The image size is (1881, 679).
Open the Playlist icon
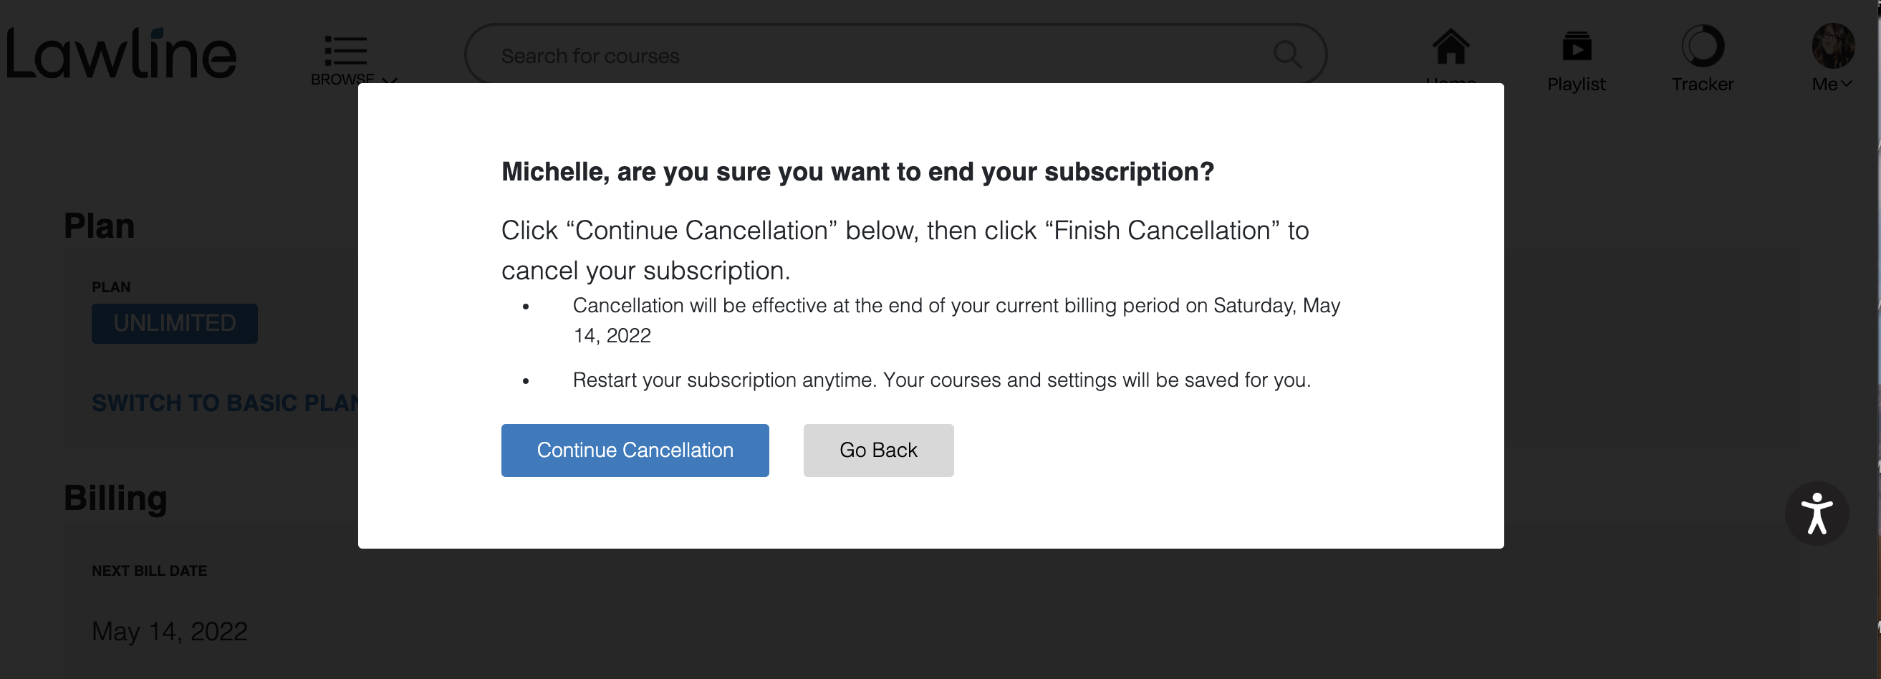1577,46
